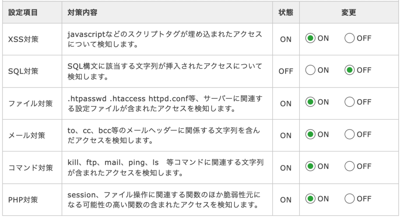The width and height of the screenshot is (404, 217).
Task: Select OFF radio for SQL対策
Action: tap(350, 70)
